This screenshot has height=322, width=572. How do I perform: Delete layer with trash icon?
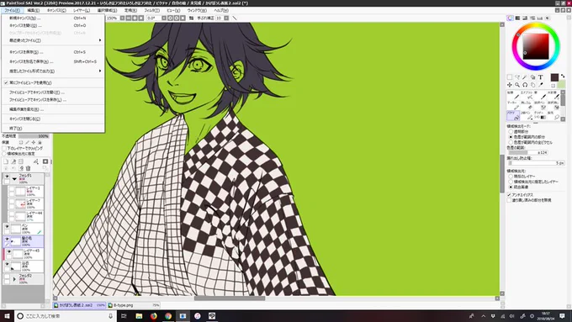(28, 168)
